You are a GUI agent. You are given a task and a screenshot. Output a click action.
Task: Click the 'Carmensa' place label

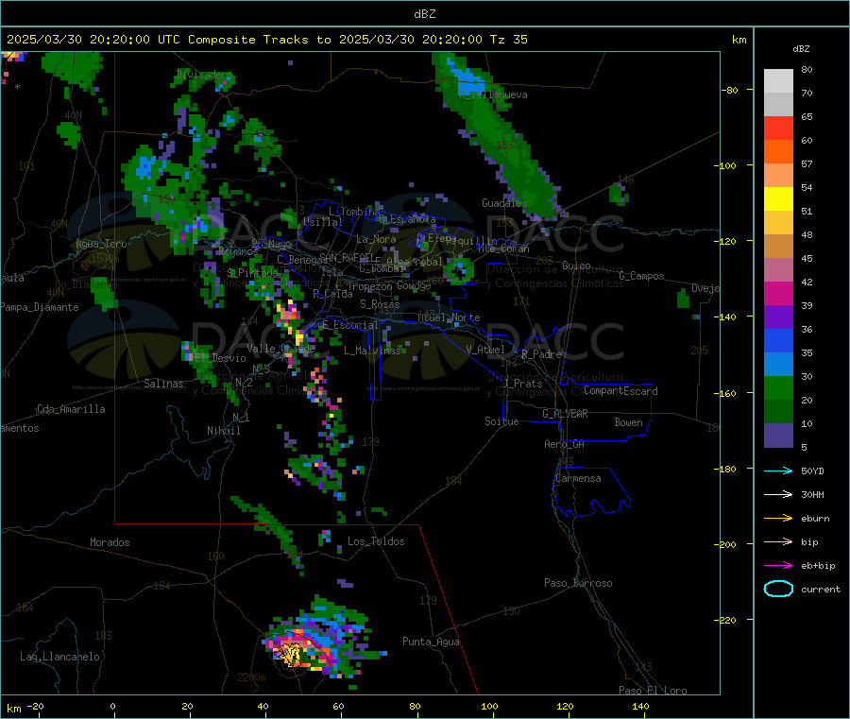pyautogui.click(x=578, y=478)
